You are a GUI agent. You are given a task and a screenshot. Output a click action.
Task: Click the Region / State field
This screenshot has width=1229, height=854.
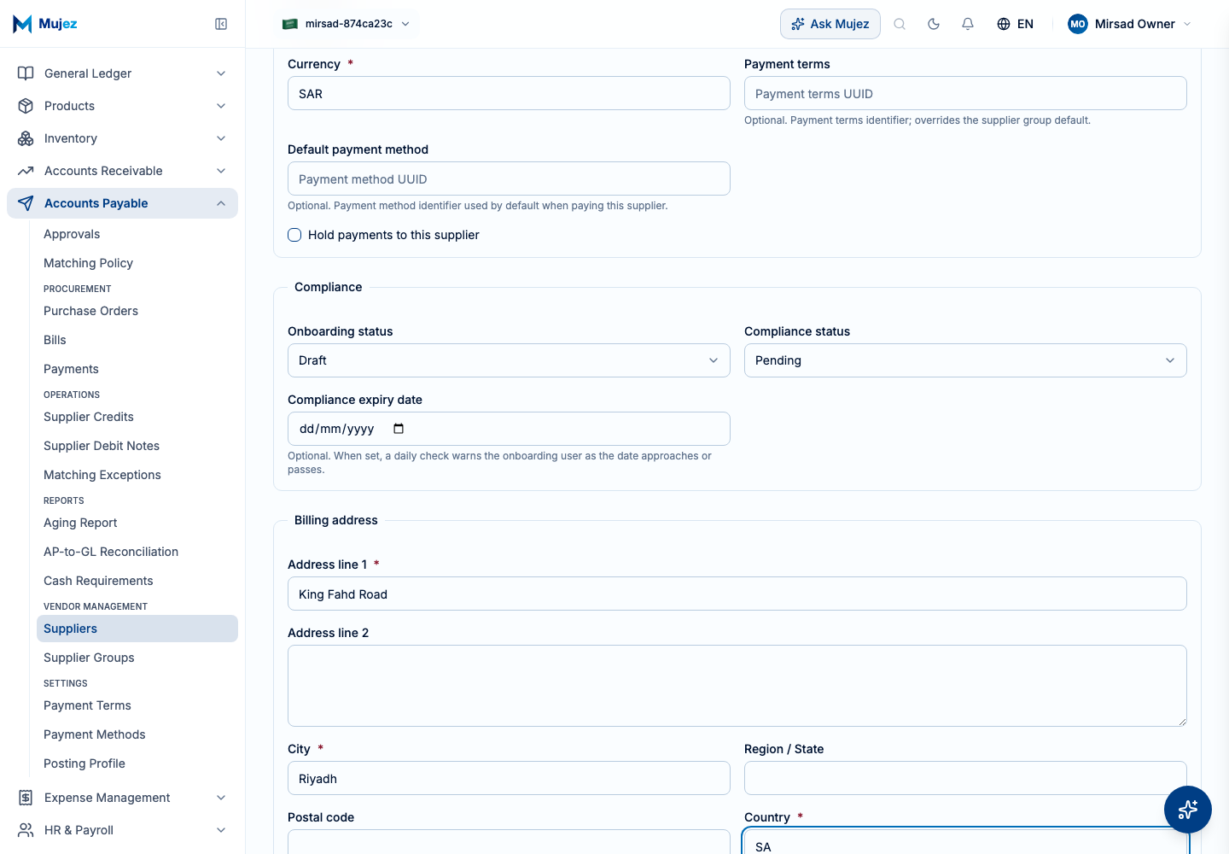(965, 778)
